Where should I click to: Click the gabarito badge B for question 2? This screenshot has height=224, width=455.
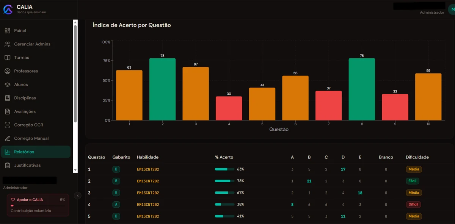pyautogui.click(x=116, y=181)
